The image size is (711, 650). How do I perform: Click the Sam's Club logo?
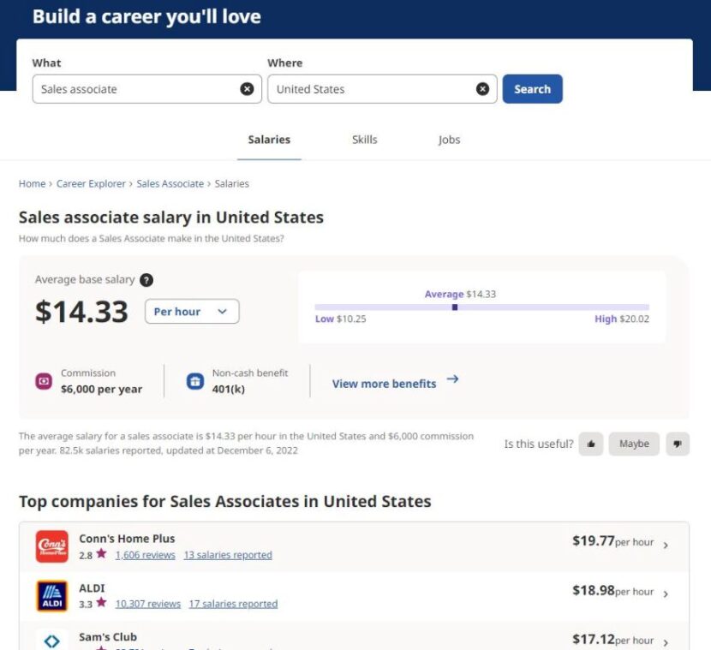coord(51,640)
